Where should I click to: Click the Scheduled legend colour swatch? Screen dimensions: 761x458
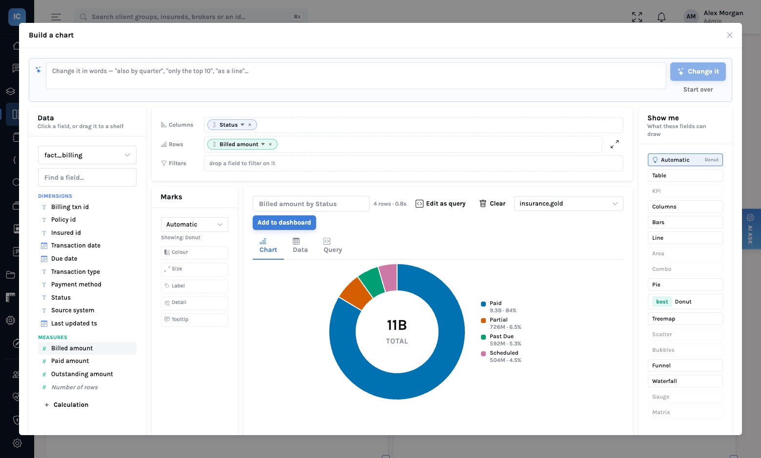pos(483,353)
